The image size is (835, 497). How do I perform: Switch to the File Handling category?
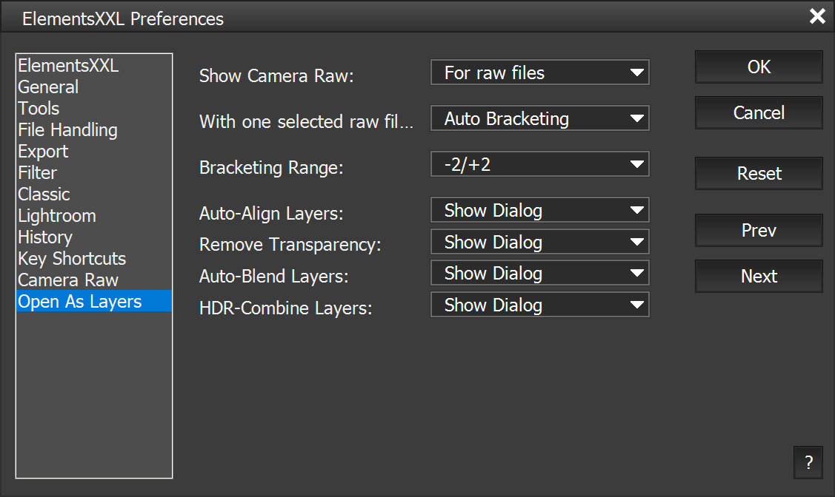[67, 130]
